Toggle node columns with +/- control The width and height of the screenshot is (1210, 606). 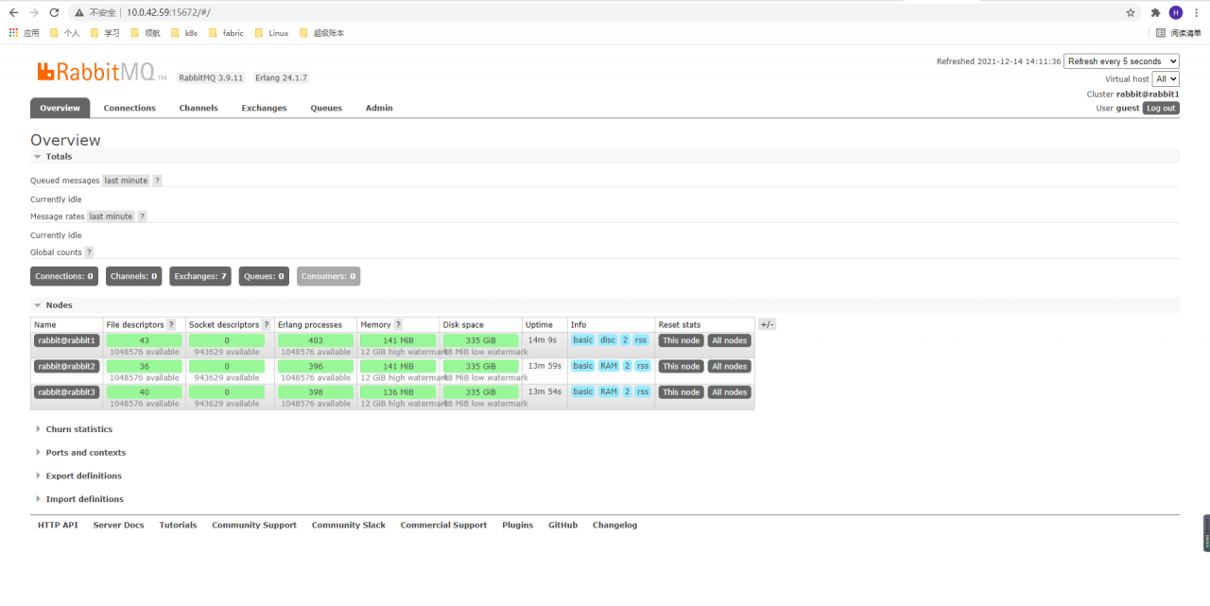[x=767, y=324]
